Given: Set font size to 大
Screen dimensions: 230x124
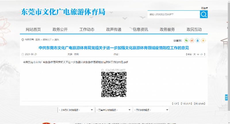Looking at the screenshot, I should click(x=195, y=54).
